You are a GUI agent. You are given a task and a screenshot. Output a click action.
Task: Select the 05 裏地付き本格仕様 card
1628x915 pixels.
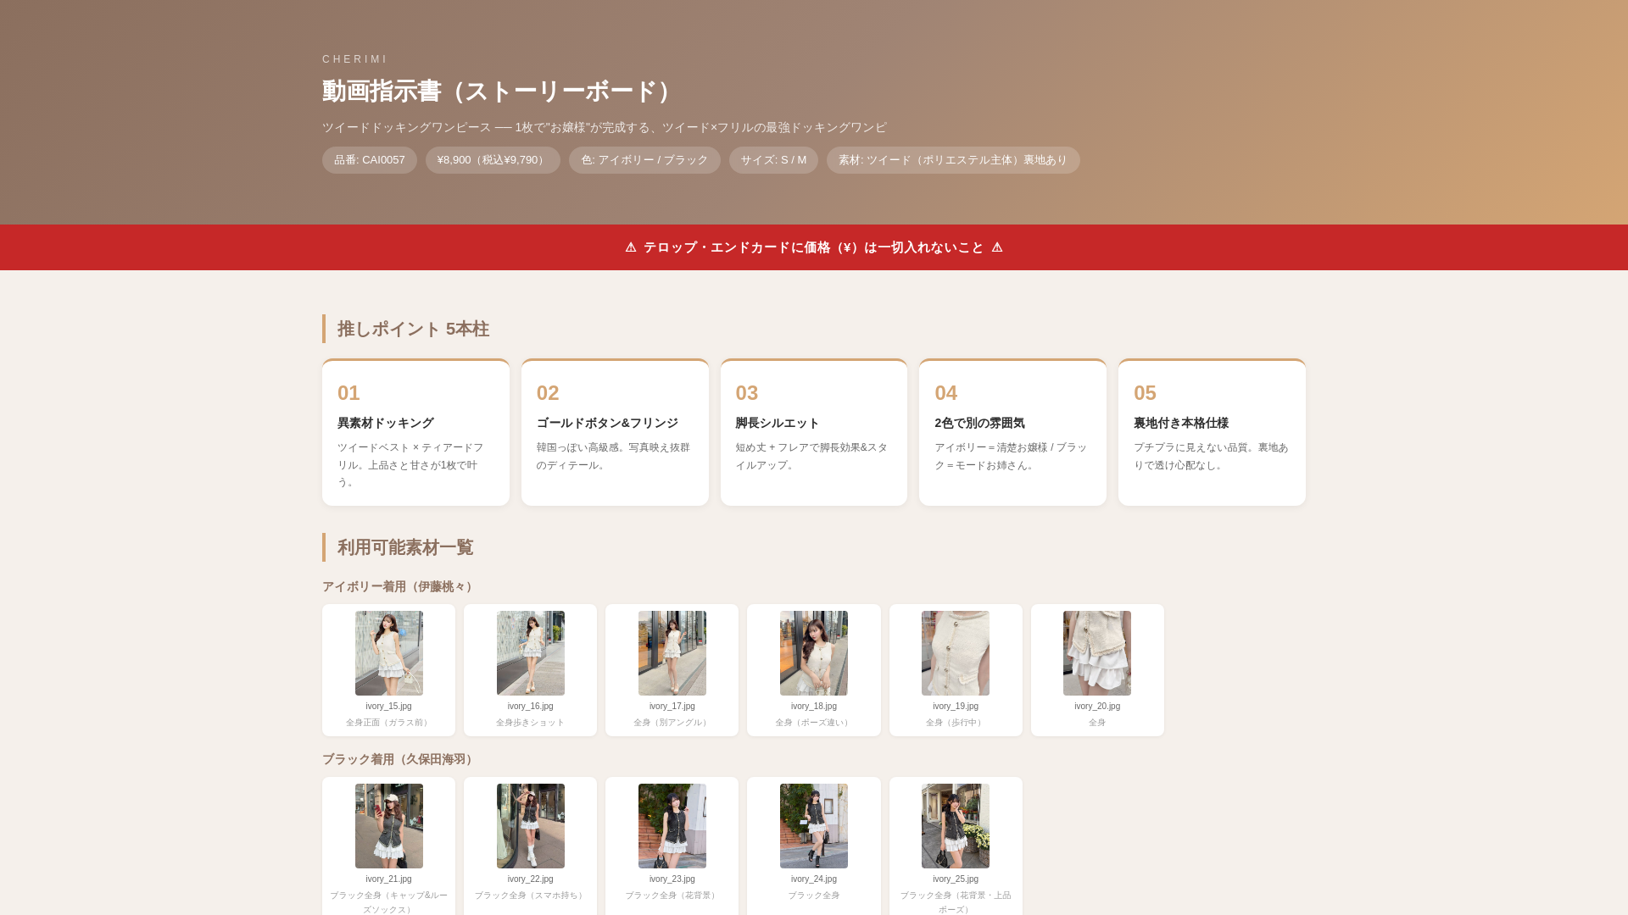click(1212, 432)
